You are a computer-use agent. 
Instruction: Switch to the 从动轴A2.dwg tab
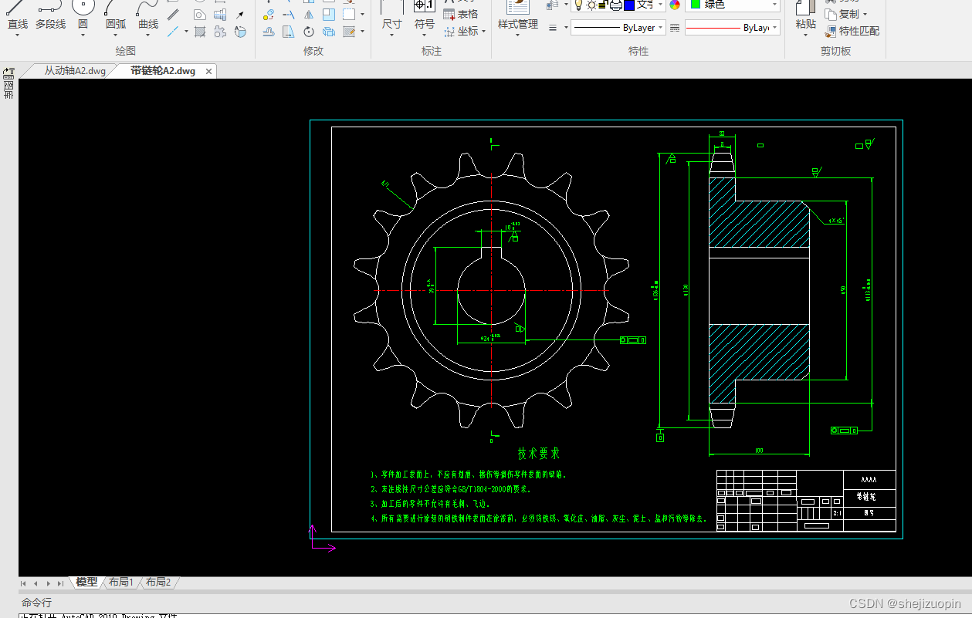[x=75, y=70]
